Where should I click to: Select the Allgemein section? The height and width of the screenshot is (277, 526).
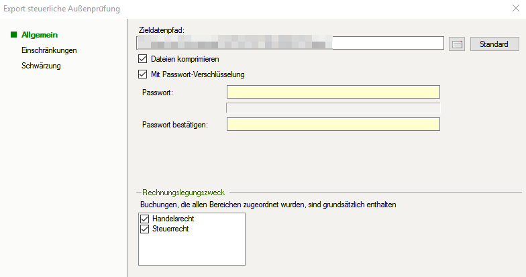[x=39, y=34]
